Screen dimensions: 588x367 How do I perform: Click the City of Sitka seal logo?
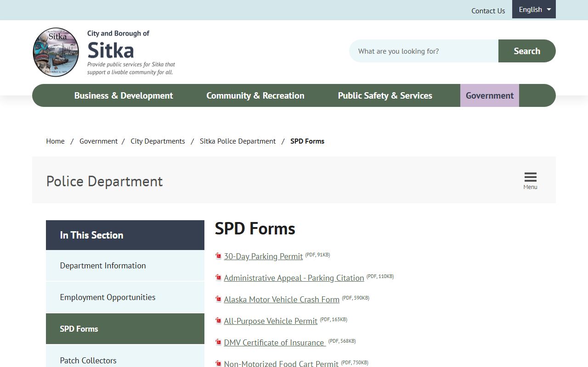(x=56, y=52)
